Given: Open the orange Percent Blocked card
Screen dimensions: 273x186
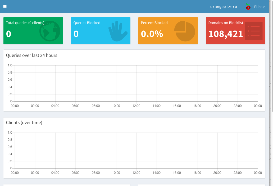Looking at the screenshot, I should [168, 30].
